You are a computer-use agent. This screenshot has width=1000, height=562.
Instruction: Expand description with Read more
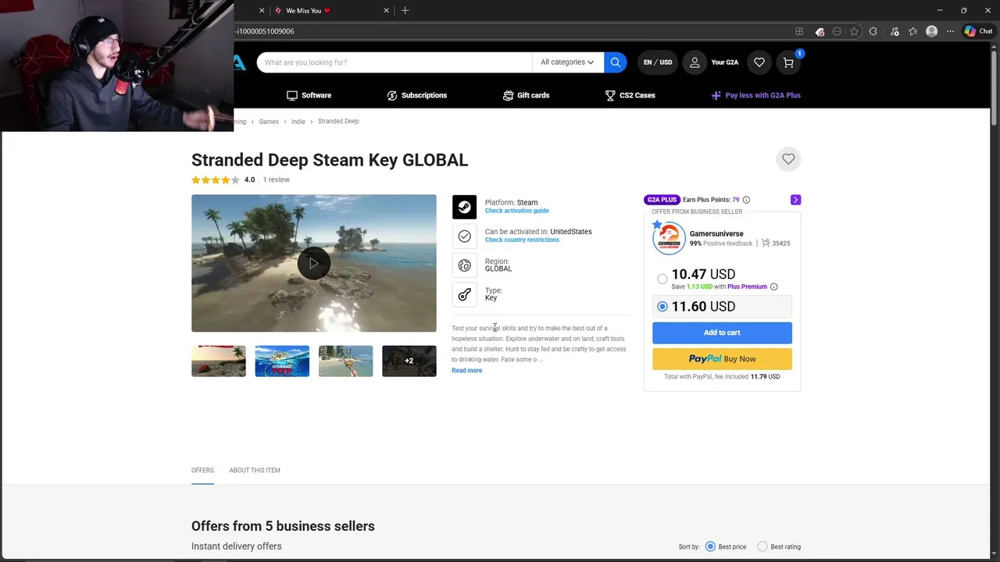[466, 370]
